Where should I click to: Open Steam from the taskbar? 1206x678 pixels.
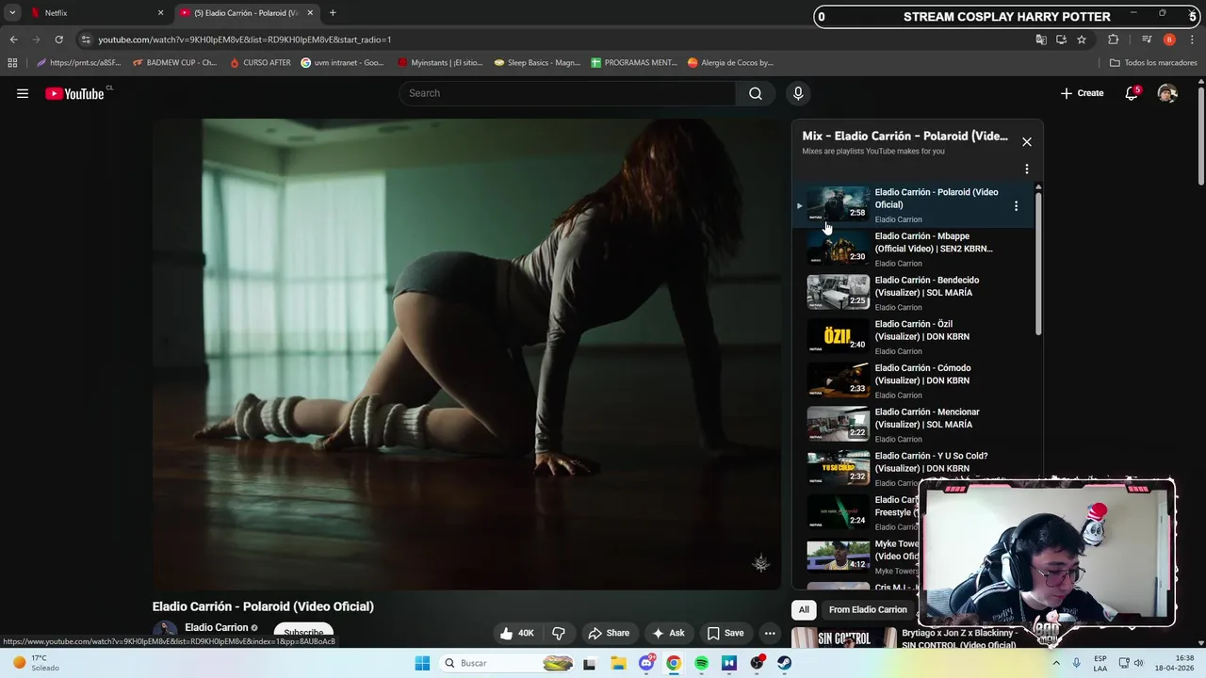click(x=784, y=663)
